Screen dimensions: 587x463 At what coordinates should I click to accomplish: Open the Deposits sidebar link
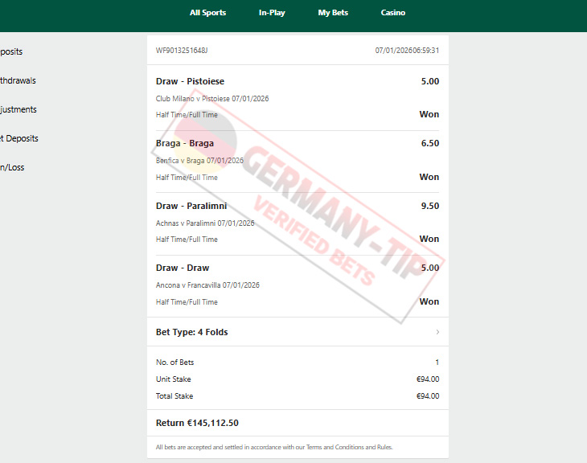tap(11, 51)
